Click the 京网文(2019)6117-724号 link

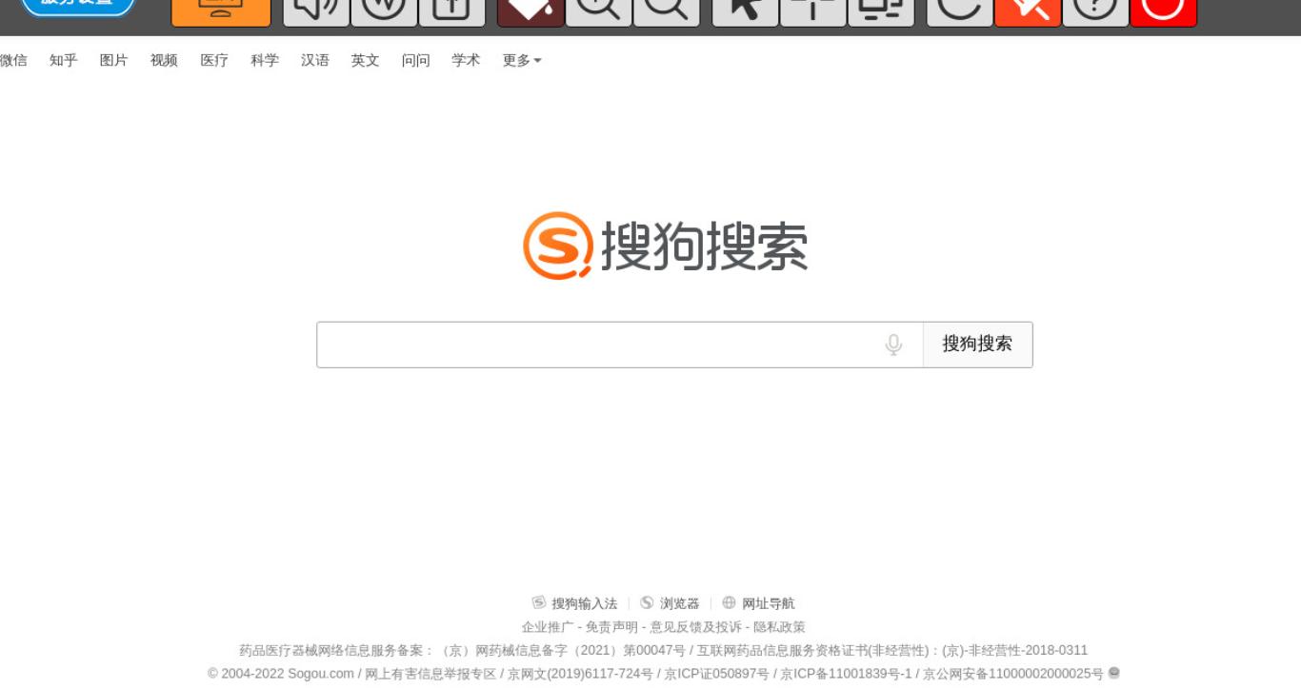[580, 674]
